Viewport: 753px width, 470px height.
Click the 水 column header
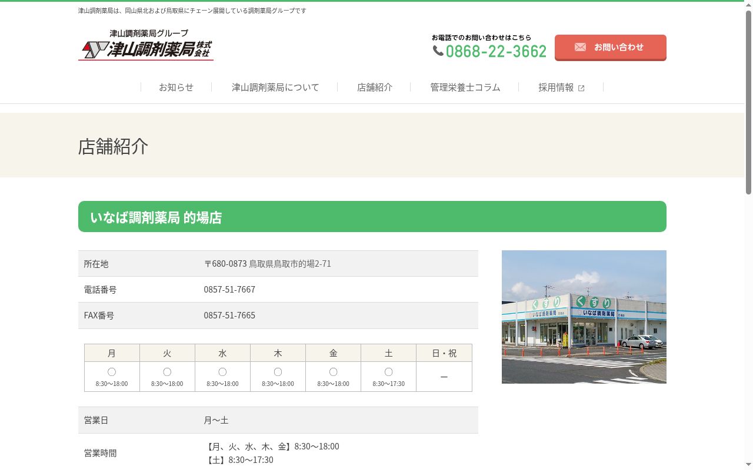click(x=222, y=353)
